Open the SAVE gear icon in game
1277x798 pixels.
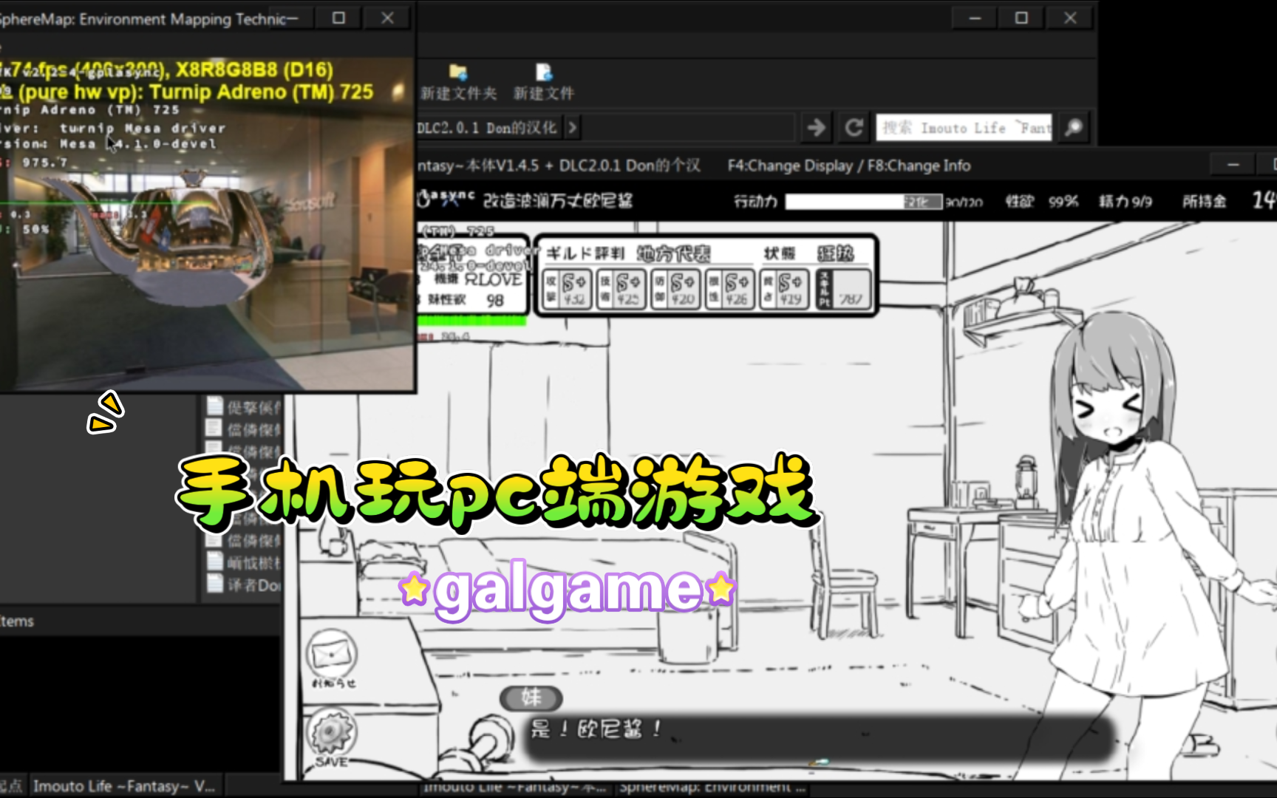click(x=332, y=737)
